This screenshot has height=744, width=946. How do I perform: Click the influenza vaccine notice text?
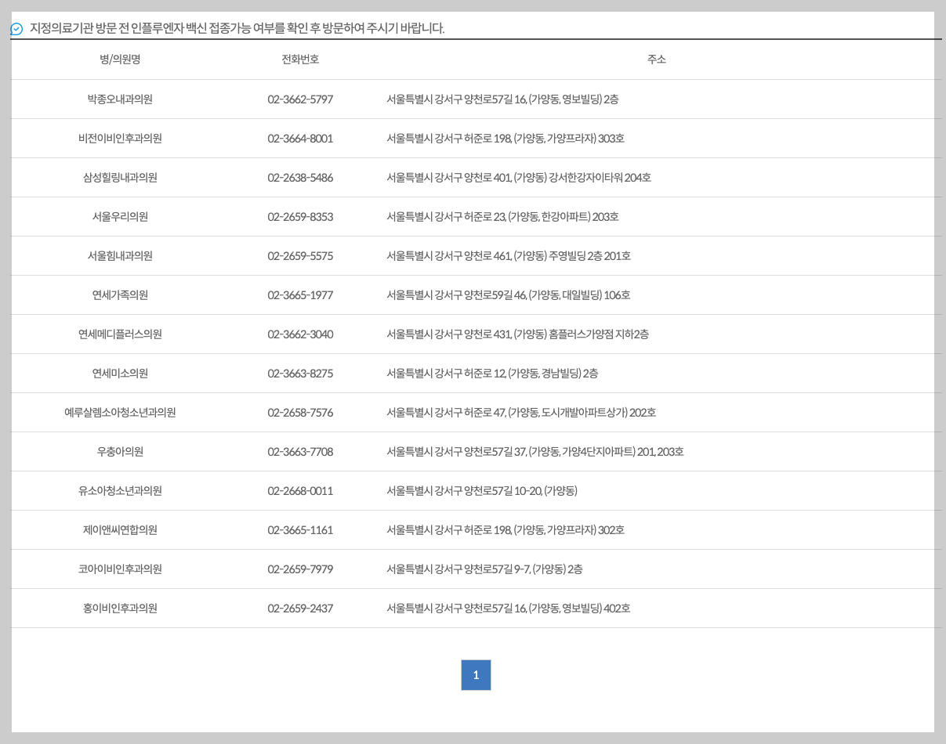(234, 27)
